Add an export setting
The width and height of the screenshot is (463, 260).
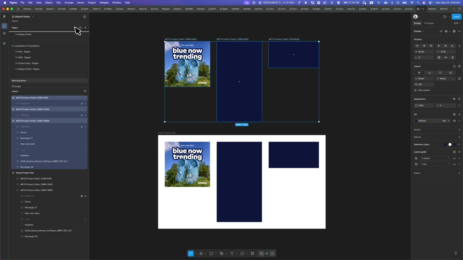(x=459, y=173)
